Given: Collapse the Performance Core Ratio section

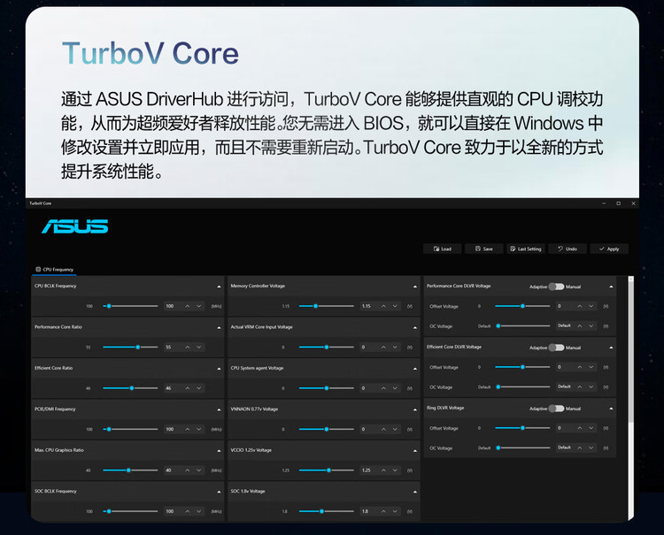Looking at the screenshot, I should (219, 327).
